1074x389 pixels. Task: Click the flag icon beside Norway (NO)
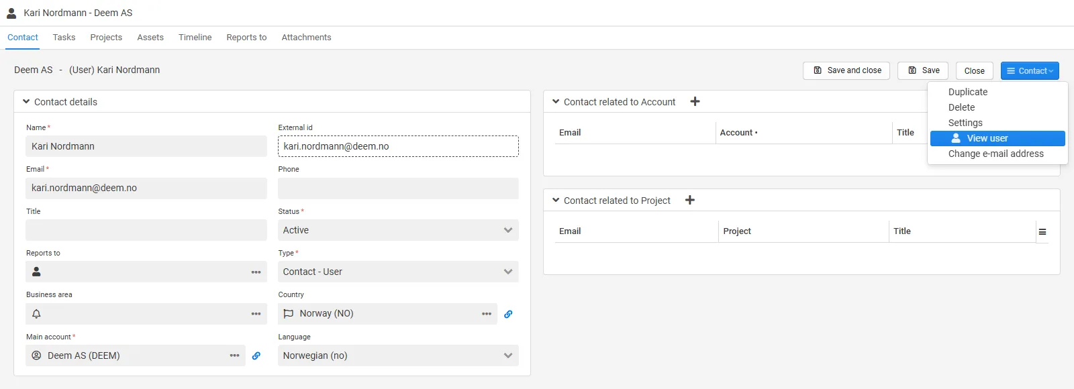click(x=289, y=314)
